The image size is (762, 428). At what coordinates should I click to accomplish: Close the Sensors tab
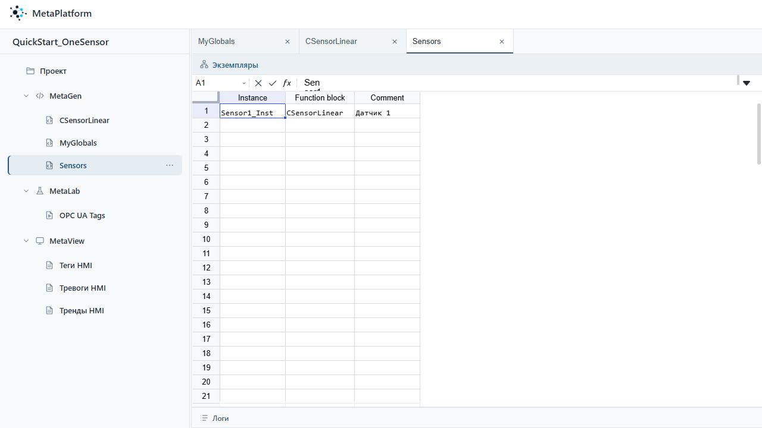[x=502, y=42]
